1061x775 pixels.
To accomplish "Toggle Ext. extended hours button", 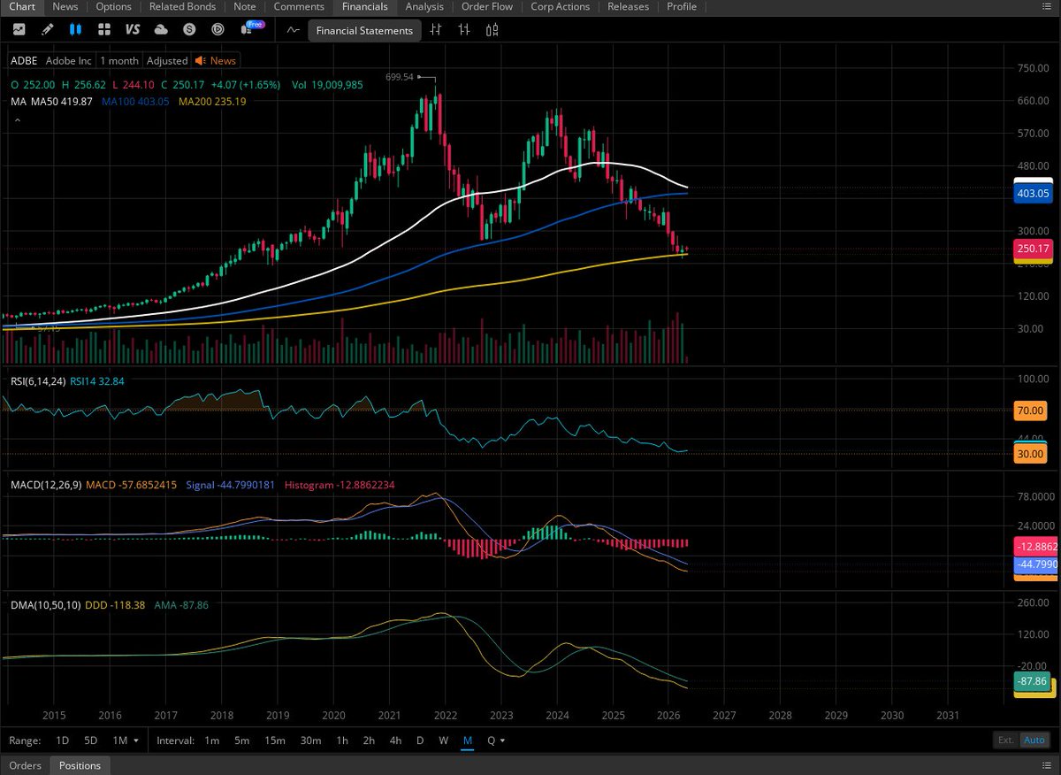I will [x=1005, y=740].
